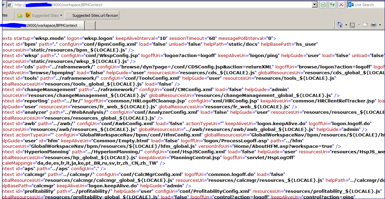Click inside the Live Search box
The width and height of the screenshot is (385, 199).
(367, 4)
